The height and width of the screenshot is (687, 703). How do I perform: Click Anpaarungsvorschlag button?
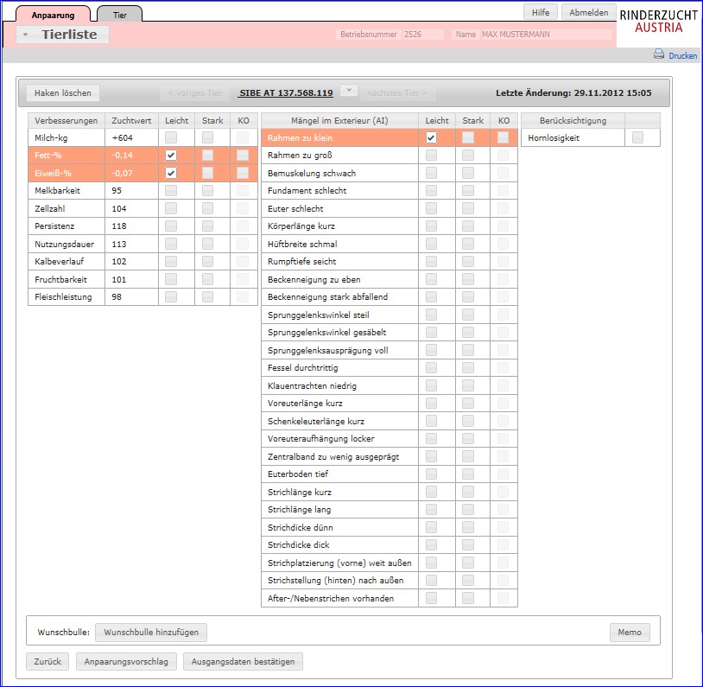[x=126, y=661]
